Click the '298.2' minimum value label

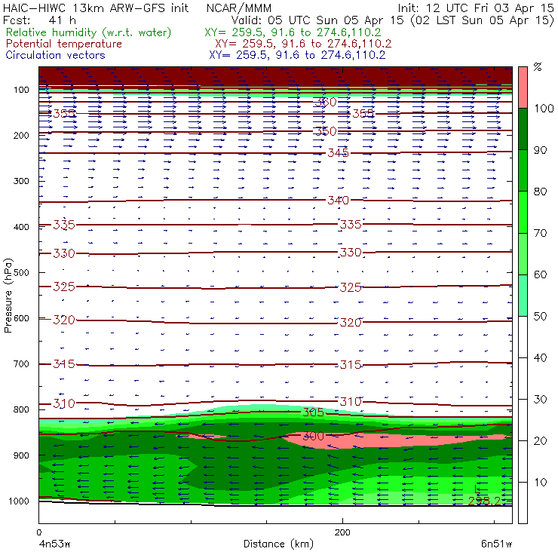click(484, 501)
